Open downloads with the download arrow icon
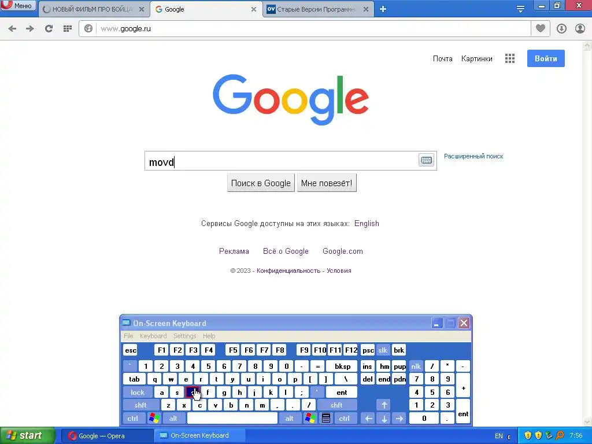 point(561,29)
